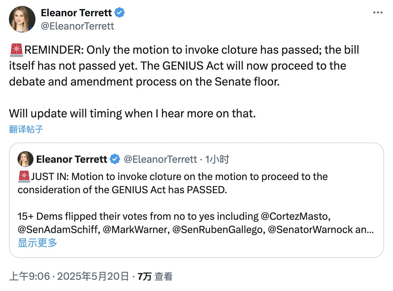Click the blue verified badge beside main name

pos(120,13)
